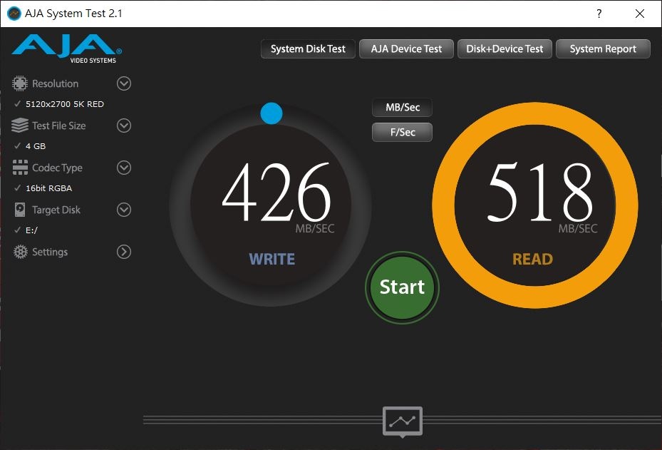Switch to the Disk+Device Test tab
Screen dimensions: 662x450
505,49
